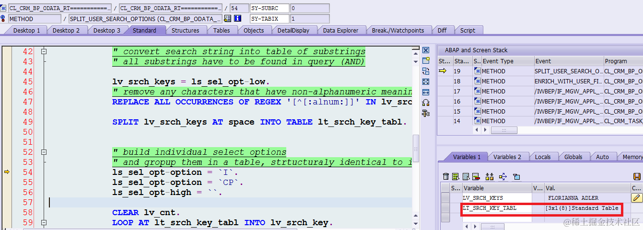Click the yellow boxes with arrows icon
643x230 pixels.
point(490,177)
